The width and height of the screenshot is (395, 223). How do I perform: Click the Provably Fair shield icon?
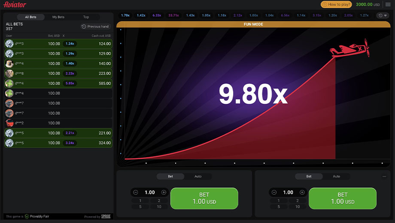[27, 217]
